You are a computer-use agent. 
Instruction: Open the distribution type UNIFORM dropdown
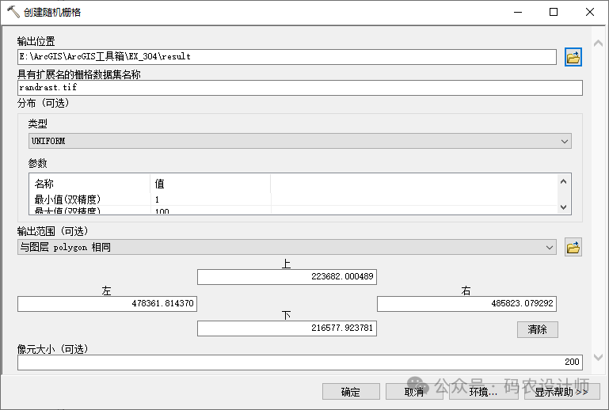(299, 141)
